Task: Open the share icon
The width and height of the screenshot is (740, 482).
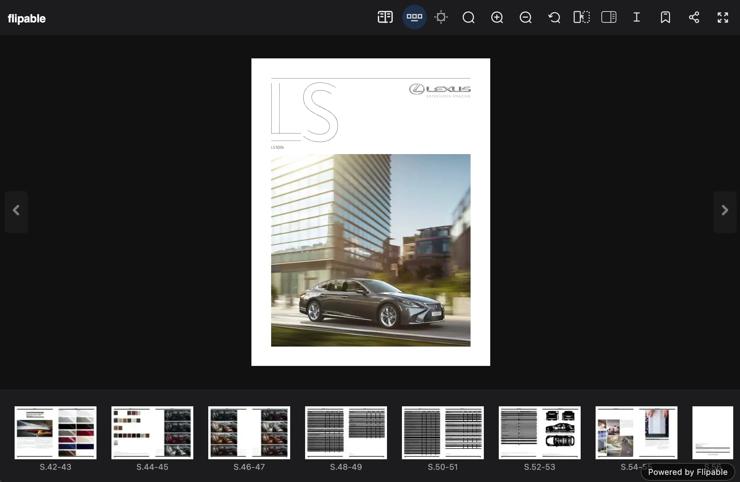Action: 694,17
